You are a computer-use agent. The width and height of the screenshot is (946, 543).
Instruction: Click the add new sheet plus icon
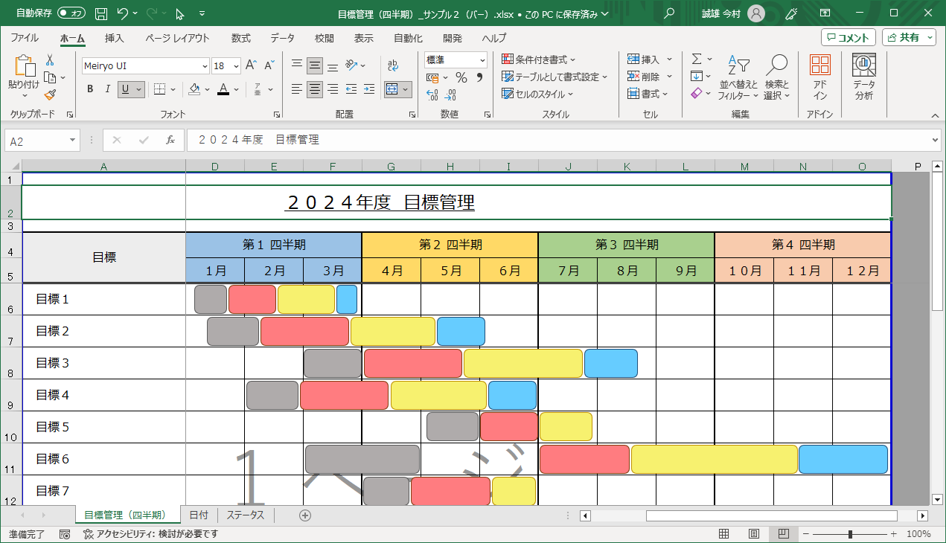tap(304, 515)
